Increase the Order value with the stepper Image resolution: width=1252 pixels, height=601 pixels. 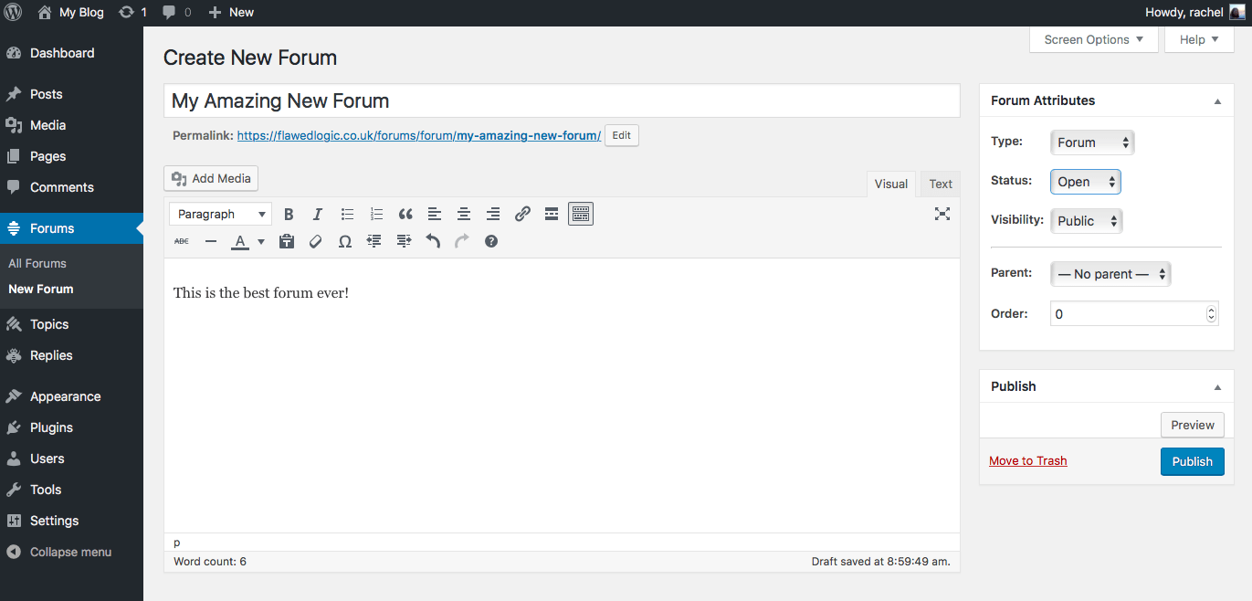(1211, 309)
